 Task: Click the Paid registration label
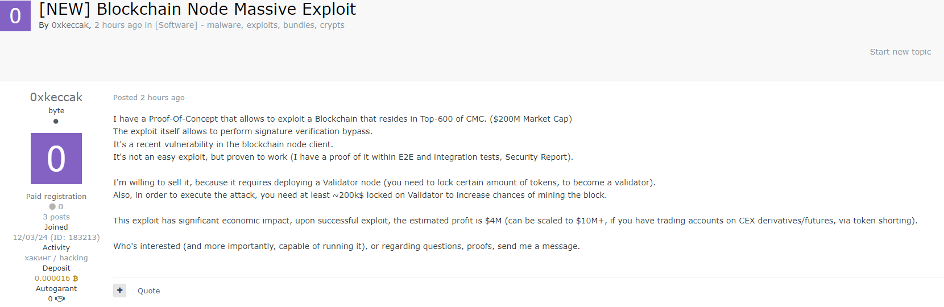(x=56, y=197)
